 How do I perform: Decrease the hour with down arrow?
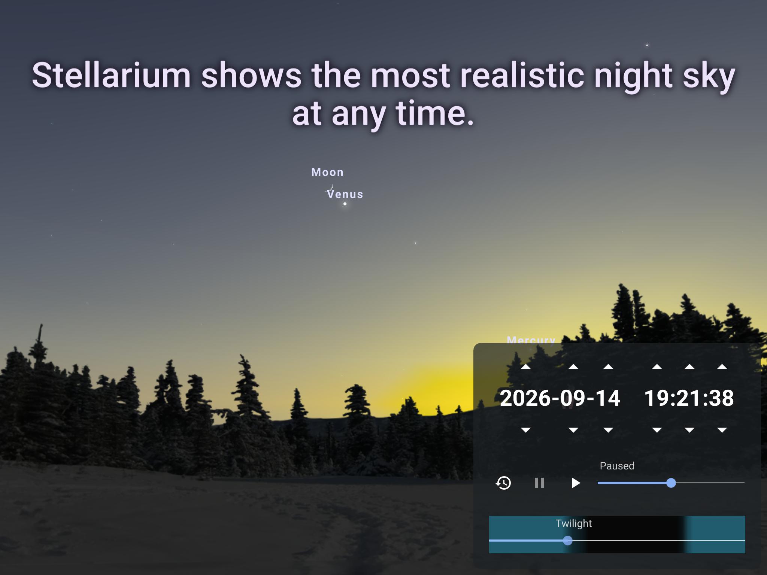[x=657, y=430]
